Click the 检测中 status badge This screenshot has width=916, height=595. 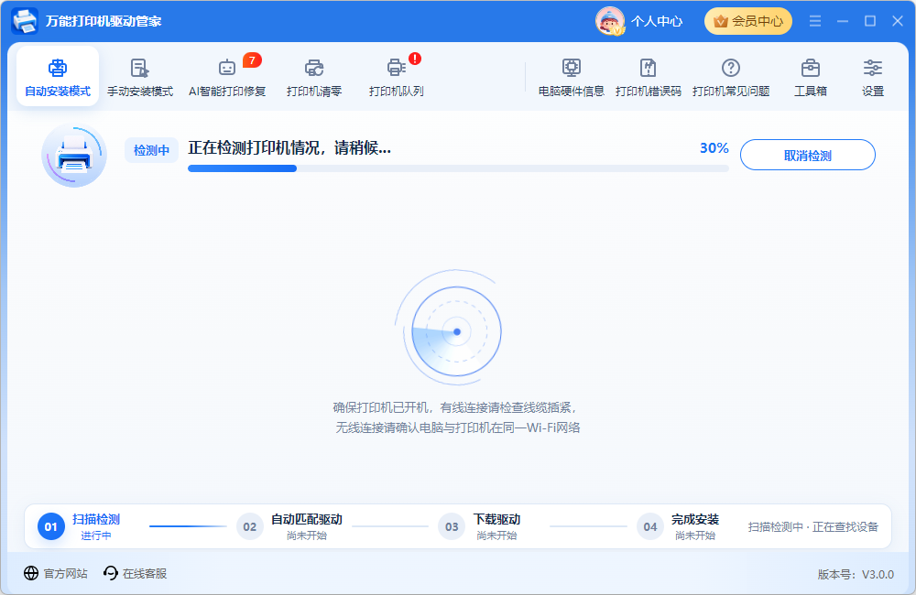point(151,150)
